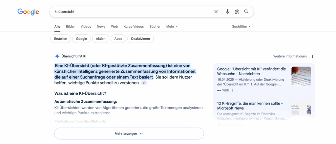Open the Suchfilter dropdown
Viewport: 336px width, 144px height.
click(241, 27)
